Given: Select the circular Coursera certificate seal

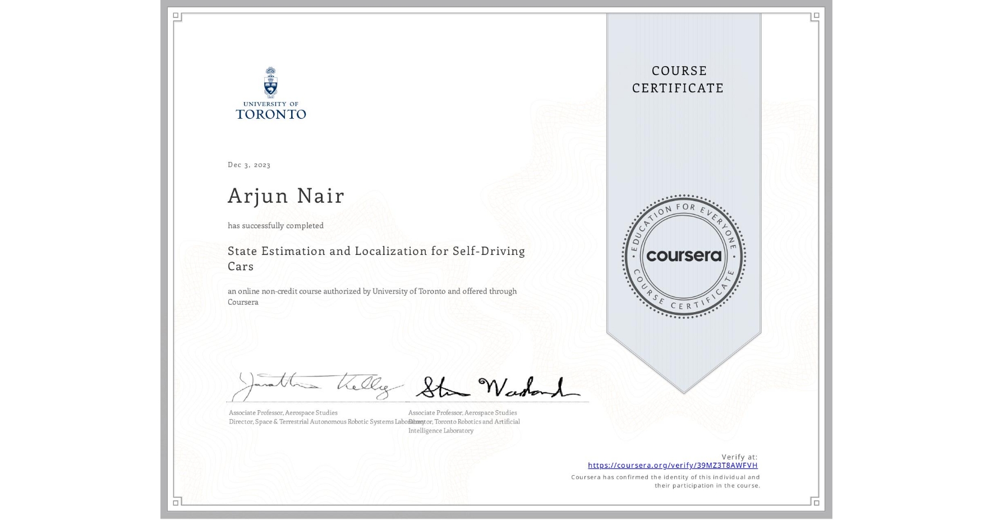Looking at the screenshot, I should [x=683, y=256].
